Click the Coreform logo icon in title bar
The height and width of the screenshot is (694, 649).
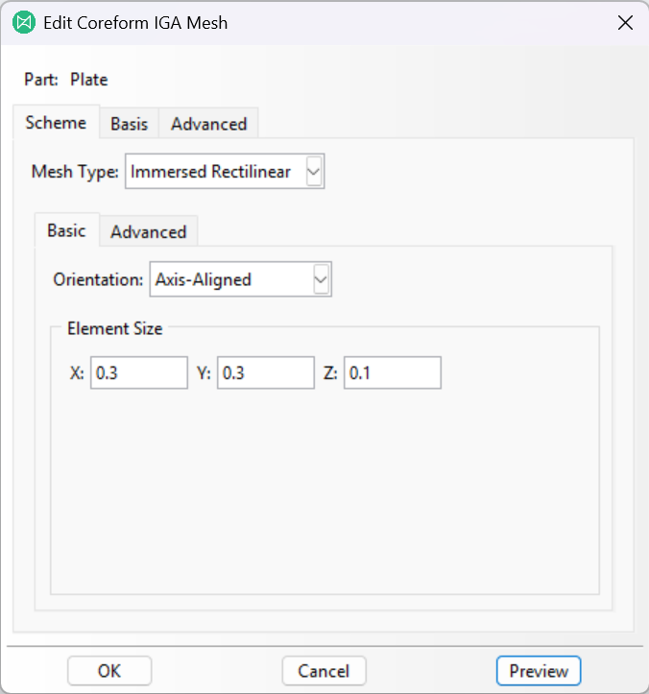[24, 23]
